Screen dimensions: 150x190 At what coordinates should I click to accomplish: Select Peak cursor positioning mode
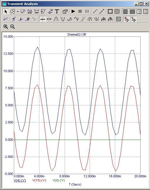[x=56, y=19]
